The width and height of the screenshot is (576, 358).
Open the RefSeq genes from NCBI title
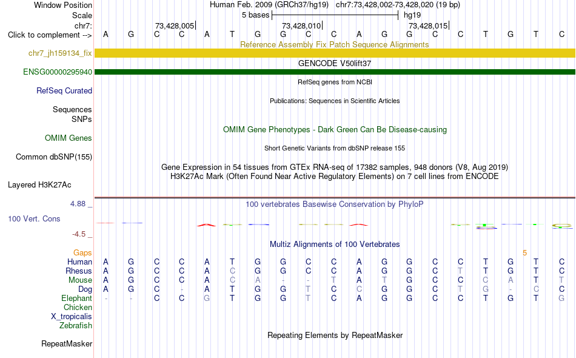335,82
